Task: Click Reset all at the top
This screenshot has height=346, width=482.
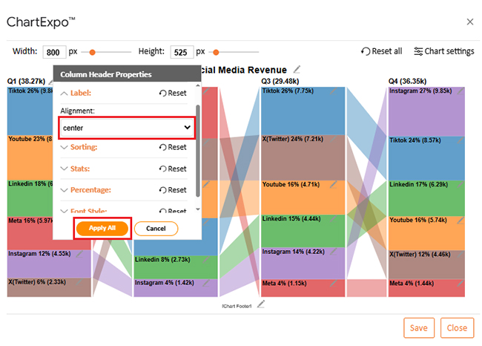Action: (381, 51)
